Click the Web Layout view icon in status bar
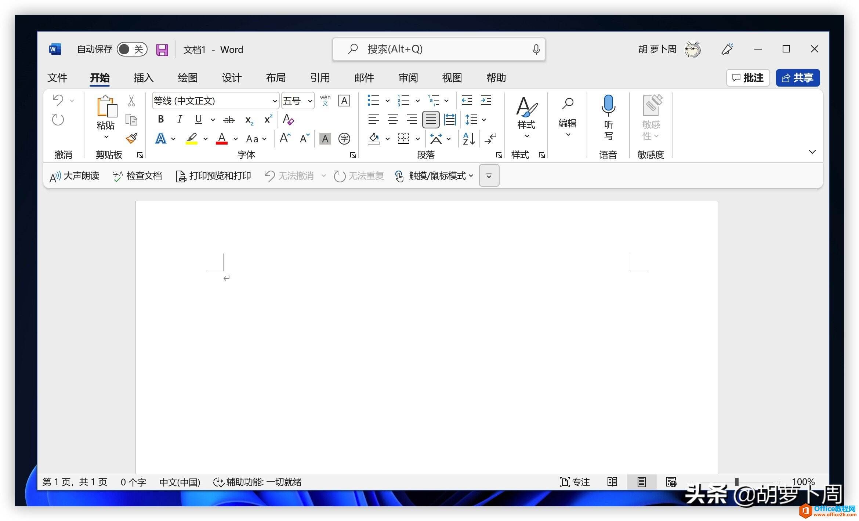 pyautogui.click(x=671, y=482)
